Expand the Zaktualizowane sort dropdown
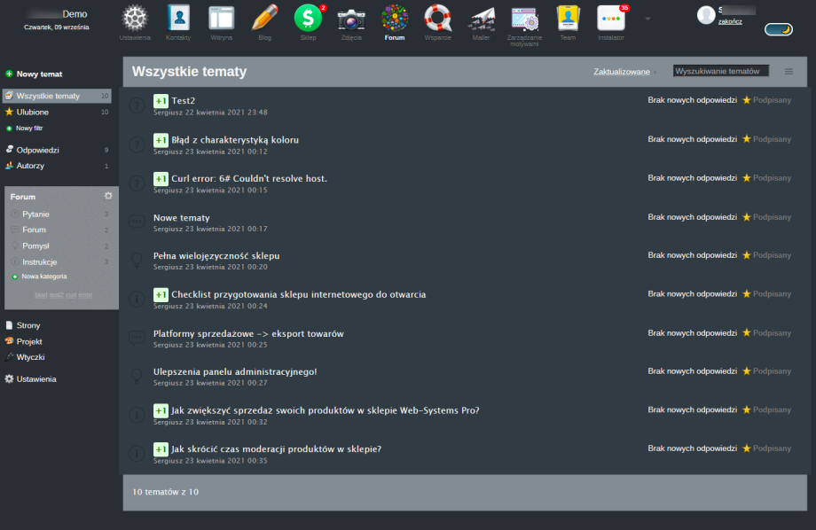The image size is (816, 530). click(x=622, y=72)
